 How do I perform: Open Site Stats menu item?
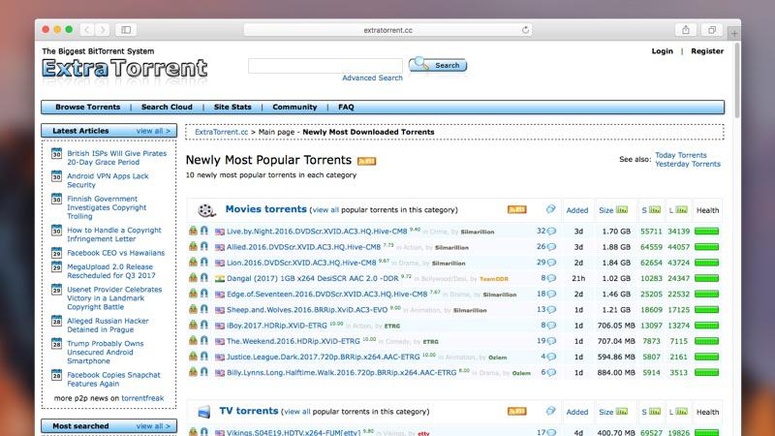(x=232, y=107)
